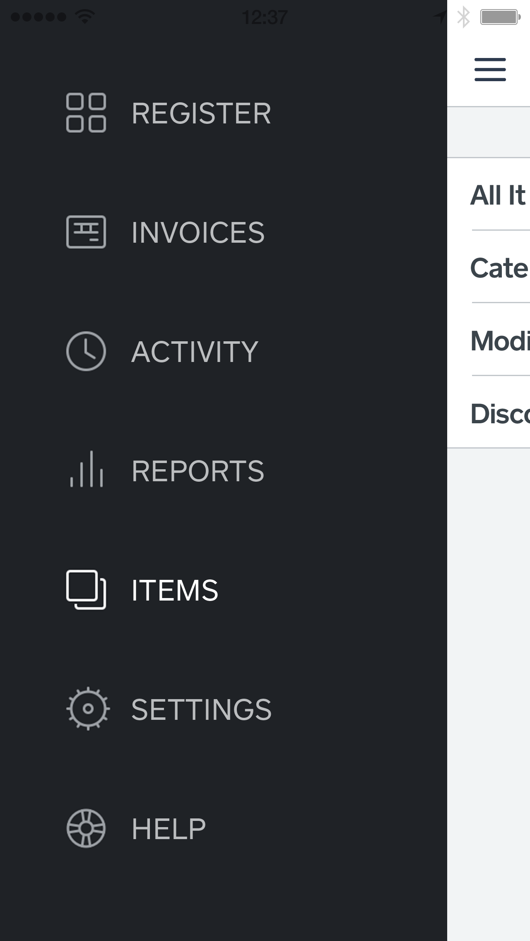Image resolution: width=530 pixels, height=941 pixels.
Task: Open the Categories list row
Action: point(489,267)
